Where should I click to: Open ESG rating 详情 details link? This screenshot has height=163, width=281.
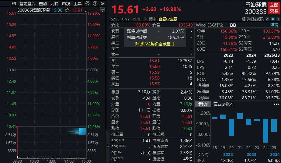[x=274, y=25]
